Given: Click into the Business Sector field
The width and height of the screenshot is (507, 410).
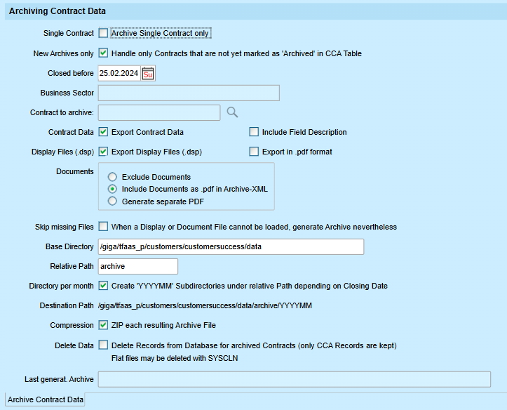Looking at the screenshot, I should 189,93.
